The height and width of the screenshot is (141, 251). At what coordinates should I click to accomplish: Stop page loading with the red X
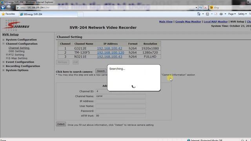tap(206, 7)
